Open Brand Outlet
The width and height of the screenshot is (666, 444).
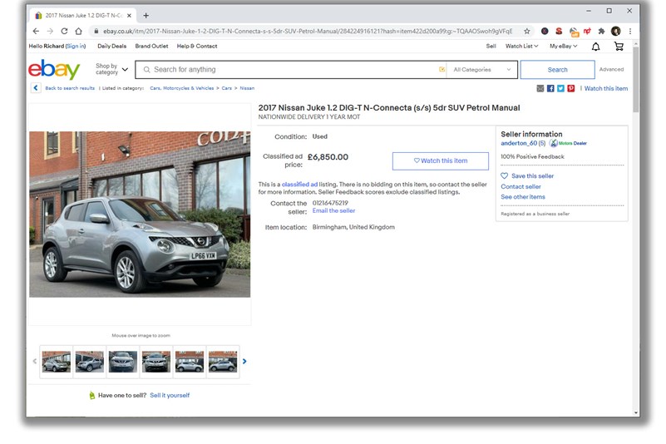151,47
